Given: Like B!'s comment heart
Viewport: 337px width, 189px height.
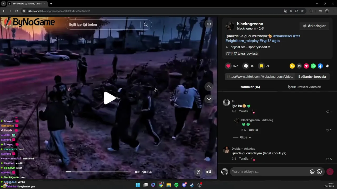Looking at the screenshot, I should 328,112.
